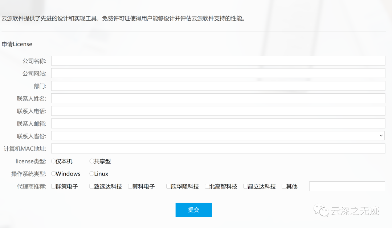Enable the 北高智科技 checkbox
The image size is (392, 228).
coord(207,186)
